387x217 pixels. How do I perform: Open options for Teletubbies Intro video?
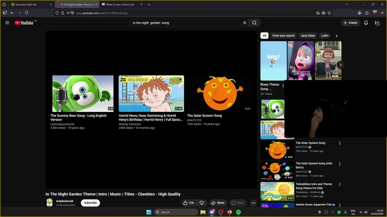(x=340, y=184)
